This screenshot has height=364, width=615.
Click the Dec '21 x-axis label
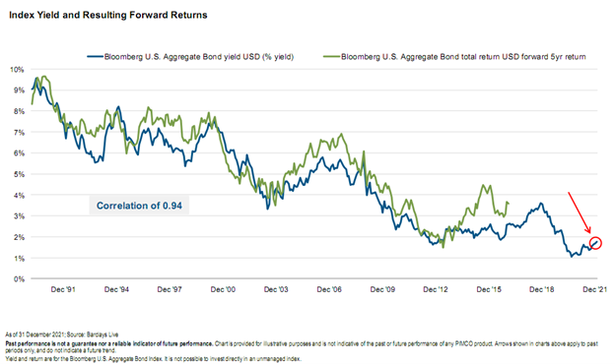(594, 289)
